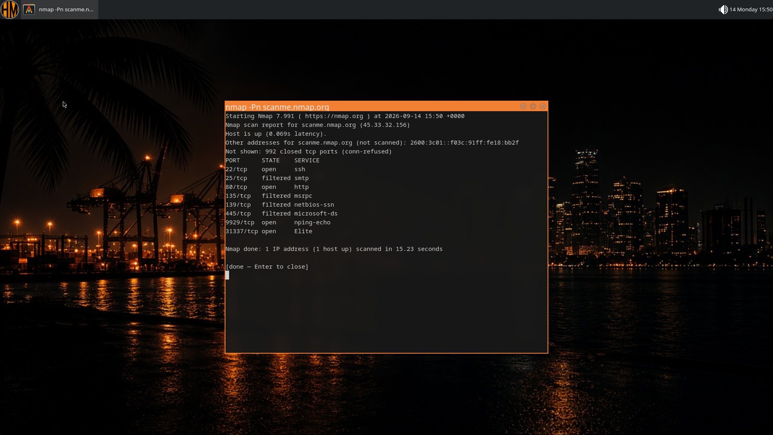Maximize the nmap terminal window
Image resolution: width=773 pixels, height=435 pixels.
(x=533, y=106)
